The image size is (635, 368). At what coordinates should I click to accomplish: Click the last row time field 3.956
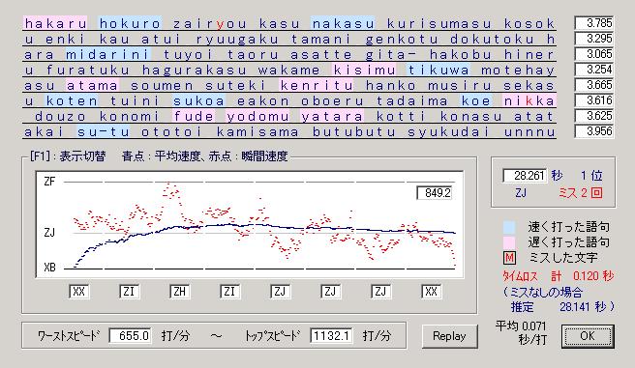click(x=594, y=131)
